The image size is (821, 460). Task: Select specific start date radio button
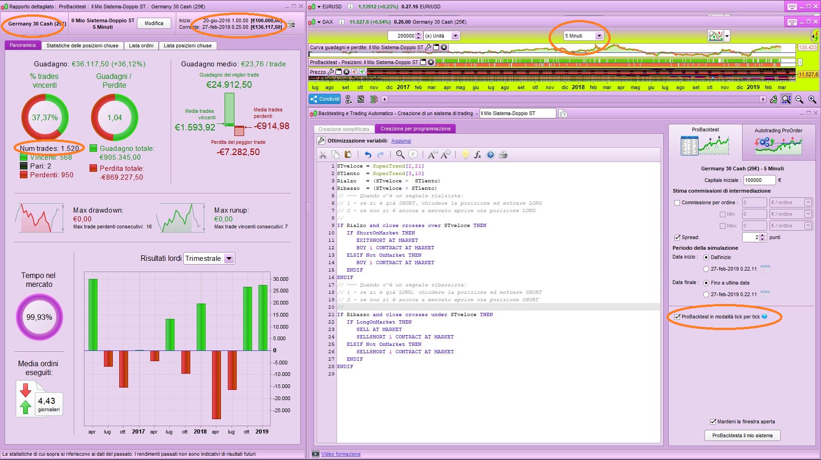point(706,269)
